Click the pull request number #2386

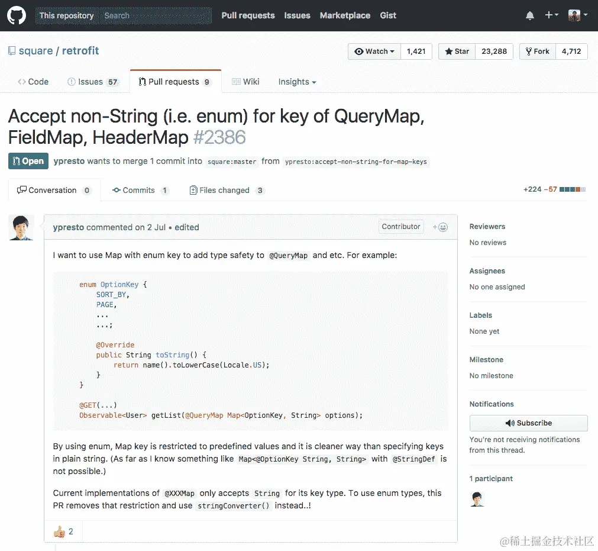(219, 137)
